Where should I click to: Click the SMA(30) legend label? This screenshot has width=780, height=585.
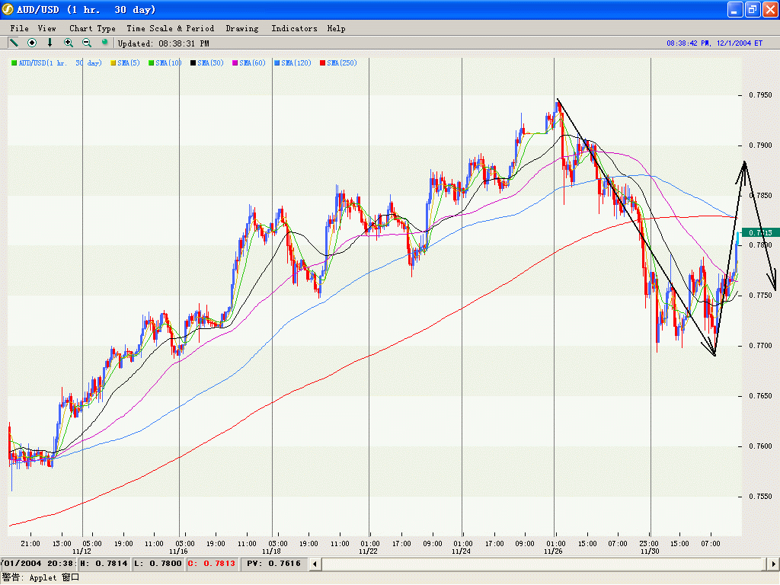point(210,63)
